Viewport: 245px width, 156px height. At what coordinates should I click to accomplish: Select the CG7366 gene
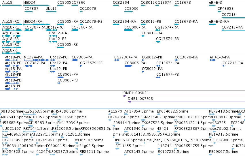pos(75,5)
